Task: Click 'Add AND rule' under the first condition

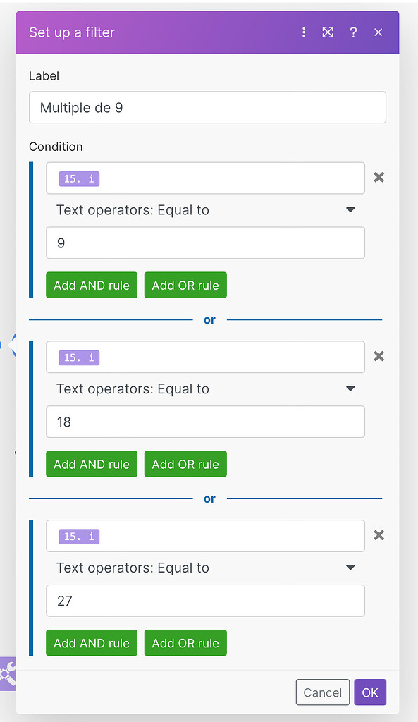Action: coord(91,285)
